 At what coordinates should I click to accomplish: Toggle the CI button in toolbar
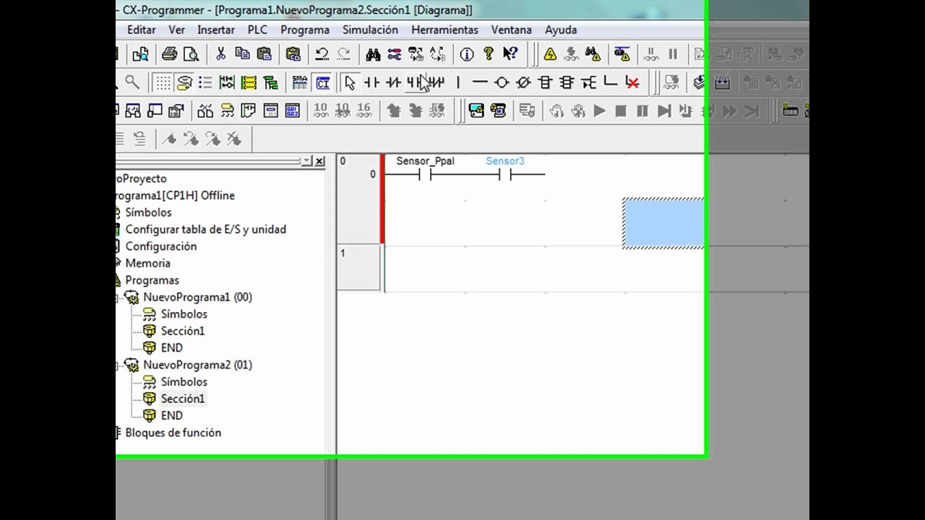(x=322, y=83)
